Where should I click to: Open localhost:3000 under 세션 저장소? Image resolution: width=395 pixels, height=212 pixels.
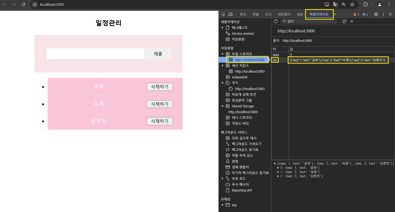(250, 71)
